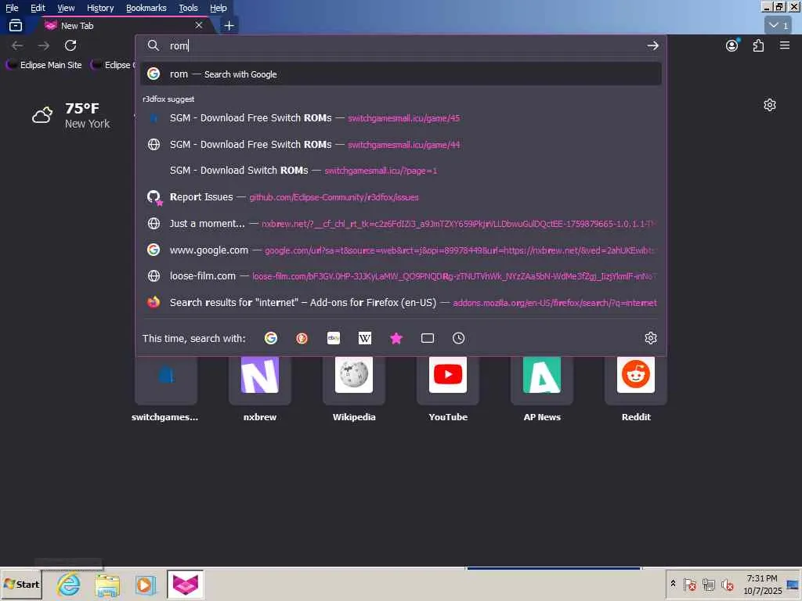
Task: Select loose-film.com suggestion
Action: point(401,276)
